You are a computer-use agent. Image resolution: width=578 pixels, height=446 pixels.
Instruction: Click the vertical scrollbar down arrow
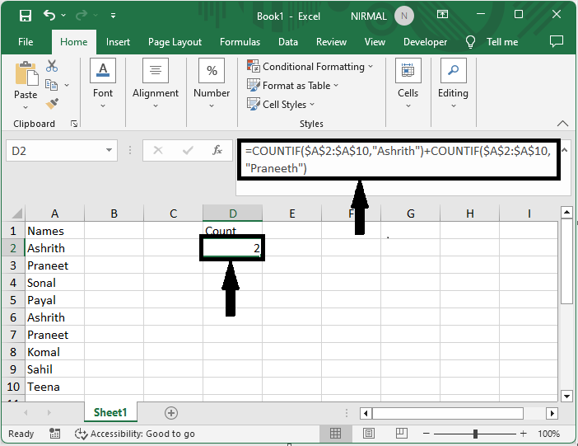coord(566,397)
